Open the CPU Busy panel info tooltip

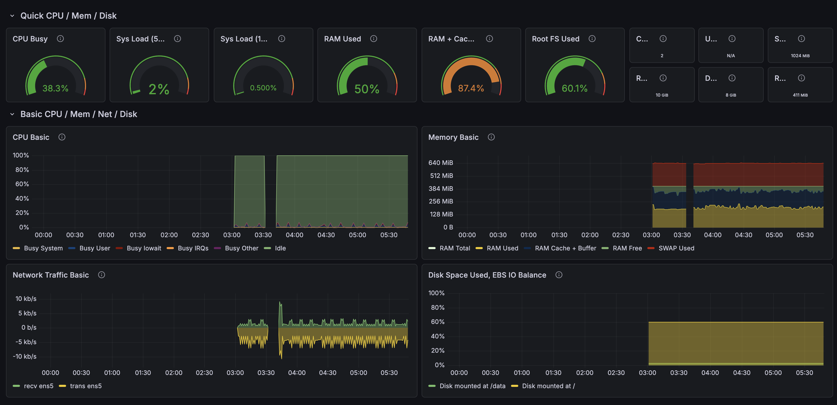point(60,38)
